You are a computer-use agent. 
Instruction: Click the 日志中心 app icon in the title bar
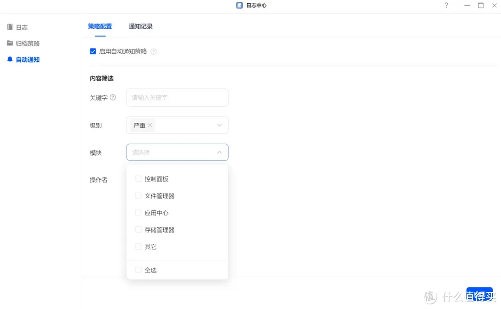point(239,5)
